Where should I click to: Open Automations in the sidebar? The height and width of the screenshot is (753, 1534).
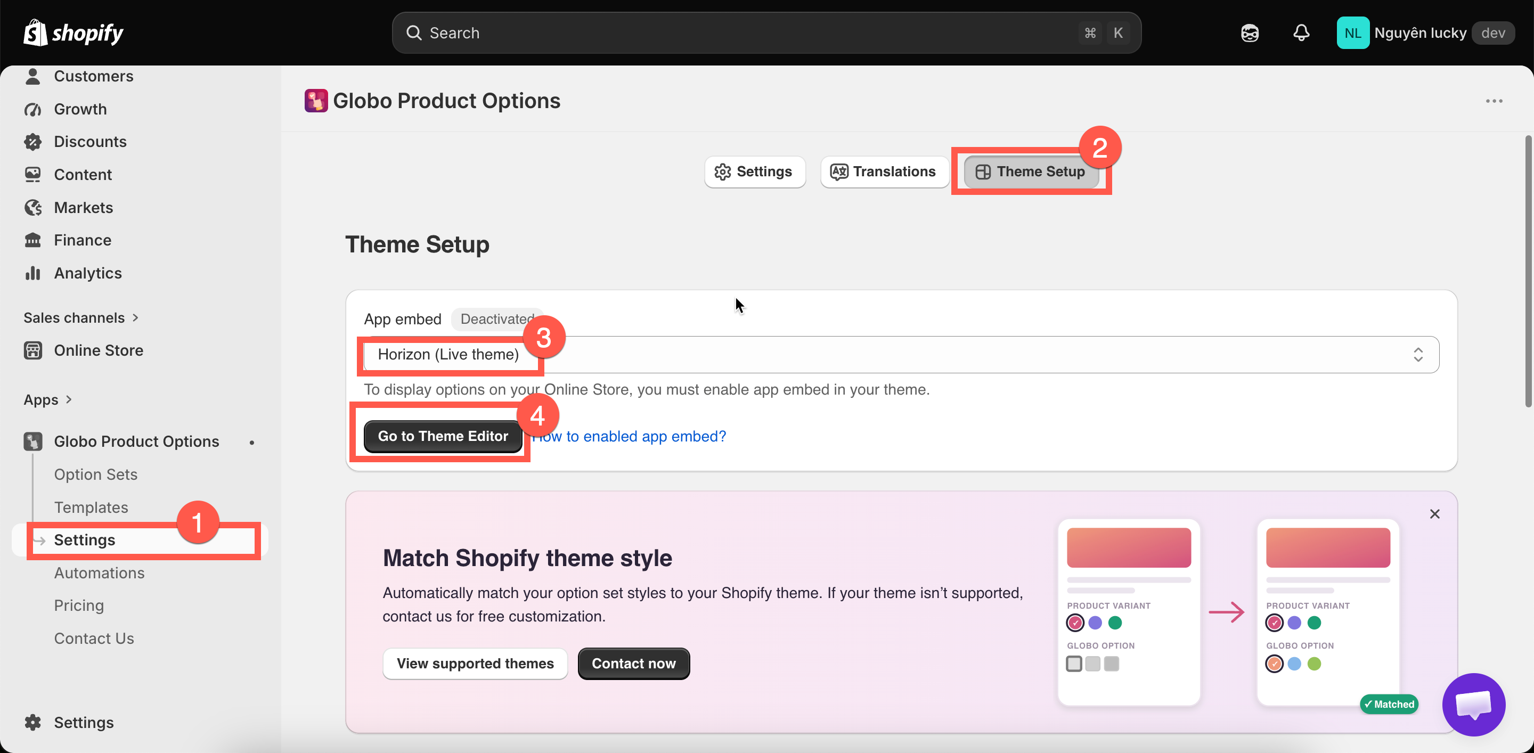pyautogui.click(x=99, y=572)
